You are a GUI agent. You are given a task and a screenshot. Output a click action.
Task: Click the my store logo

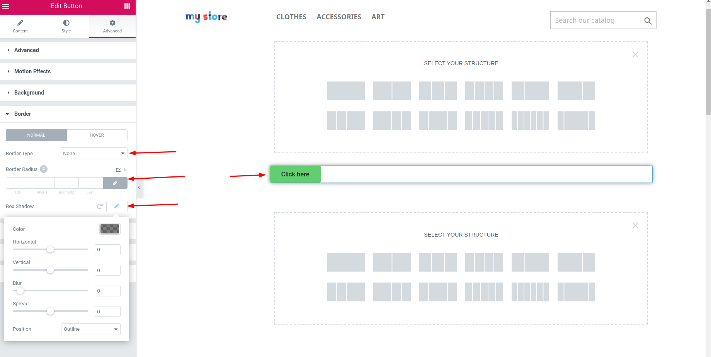tap(206, 17)
